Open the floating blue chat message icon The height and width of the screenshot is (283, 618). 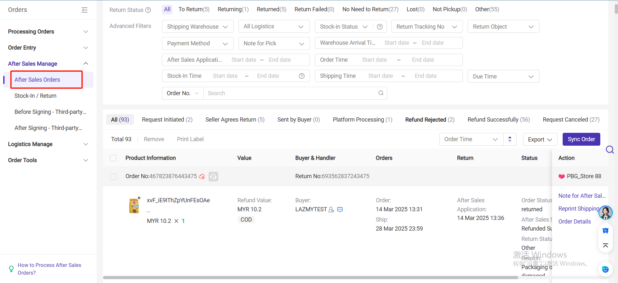(x=605, y=231)
